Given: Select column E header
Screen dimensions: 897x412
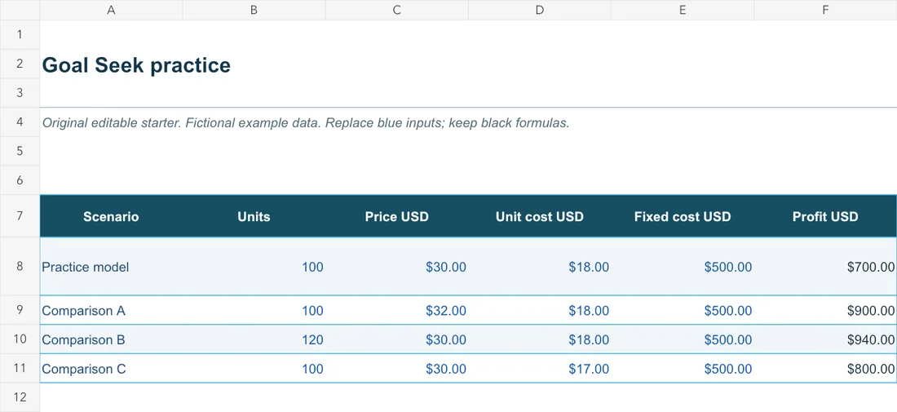Looking at the screenshot, I should (x=683, y=10).
